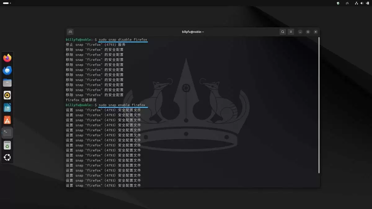
Task: Open the Trash from the dock
Action: (7, 145)
